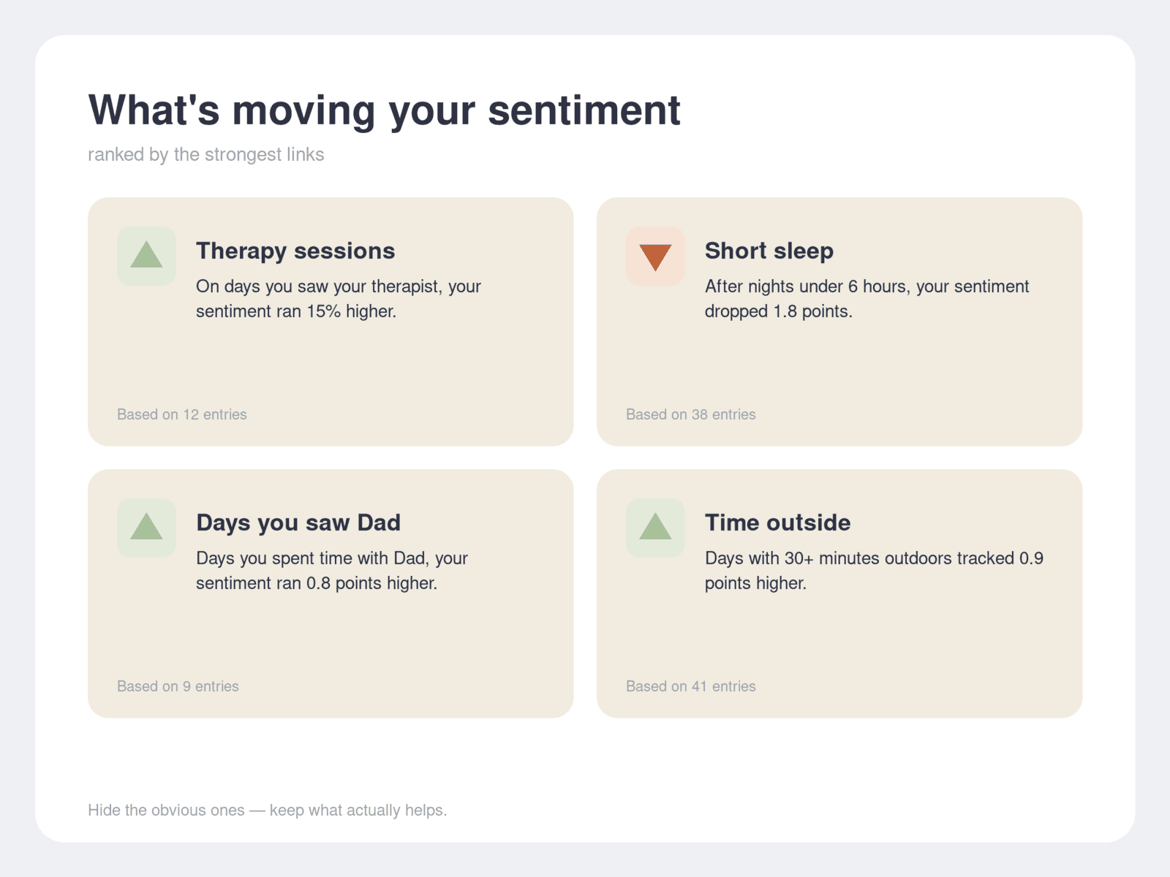The height and width of the screenshot is (877, 1170).
Task: Click the sentiment dropped 1.8 points description
Action: (x=867, y=299)
